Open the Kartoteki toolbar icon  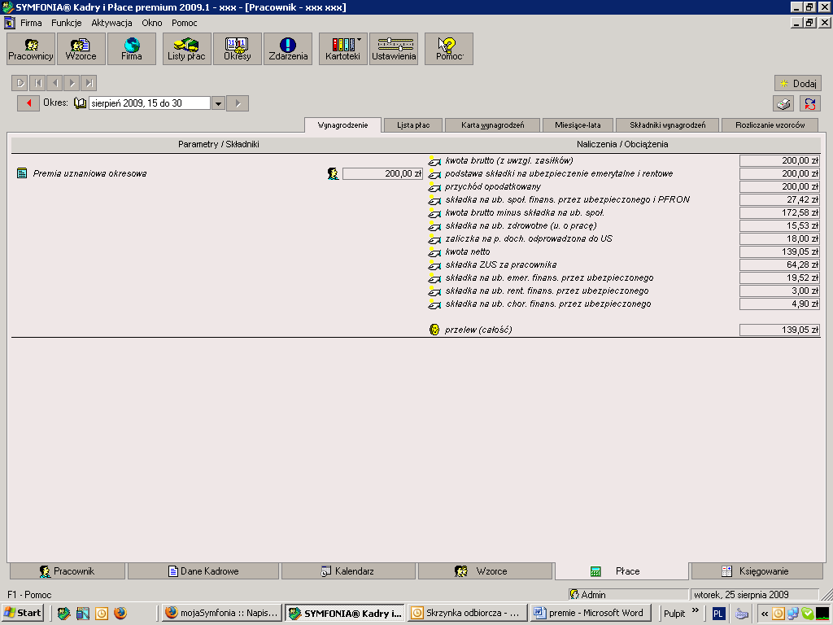(342, 49)
